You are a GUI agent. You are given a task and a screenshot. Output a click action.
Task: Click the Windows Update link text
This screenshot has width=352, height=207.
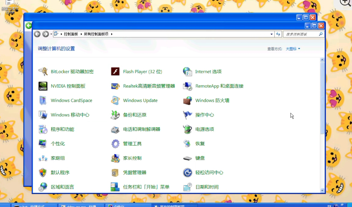[140, 101]
